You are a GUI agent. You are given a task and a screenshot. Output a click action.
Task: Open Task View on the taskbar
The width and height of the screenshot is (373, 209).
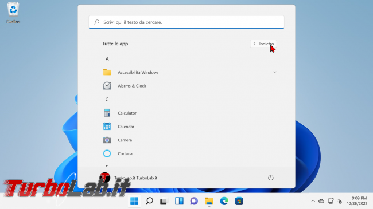(x=164, y=201)
